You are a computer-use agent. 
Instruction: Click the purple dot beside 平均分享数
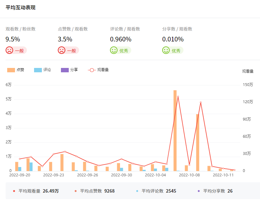[x=198, y=191]
